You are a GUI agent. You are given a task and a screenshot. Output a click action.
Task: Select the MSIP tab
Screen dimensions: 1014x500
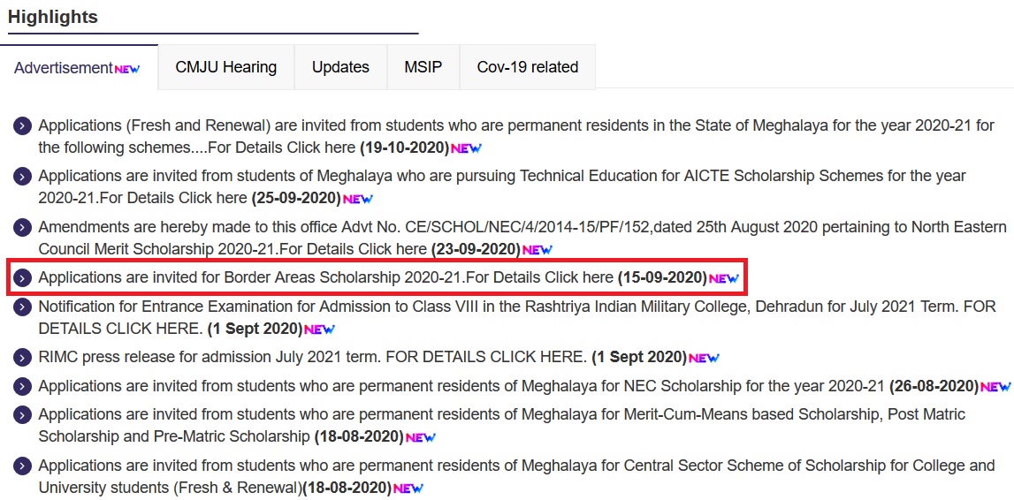point(423,67)
